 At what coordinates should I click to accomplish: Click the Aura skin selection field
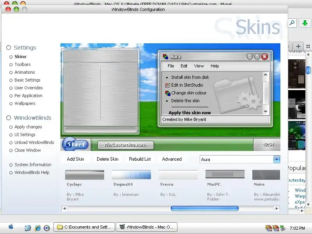coord(237,160)
